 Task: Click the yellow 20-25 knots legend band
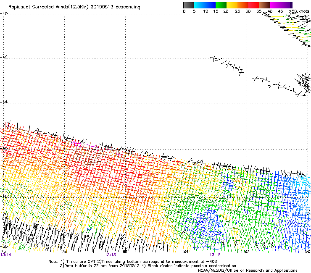coord(232,5)
